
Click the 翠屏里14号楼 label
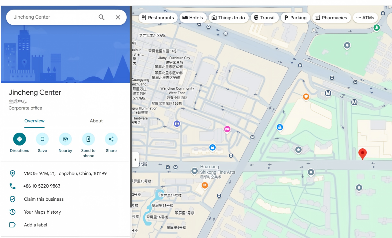(x=171, y=195)
